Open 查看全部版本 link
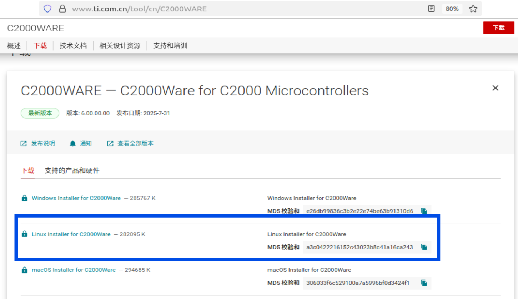Viewport: 518px width, 299px height. (x=136, y=144)
